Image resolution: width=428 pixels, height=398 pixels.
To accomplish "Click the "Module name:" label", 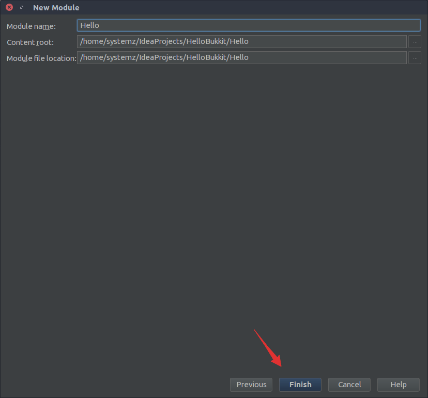I will (31, 26).
